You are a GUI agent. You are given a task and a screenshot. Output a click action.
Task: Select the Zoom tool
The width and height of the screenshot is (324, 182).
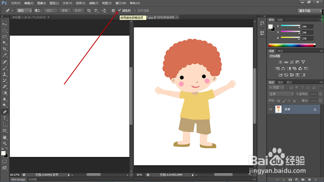click(4, 143)
